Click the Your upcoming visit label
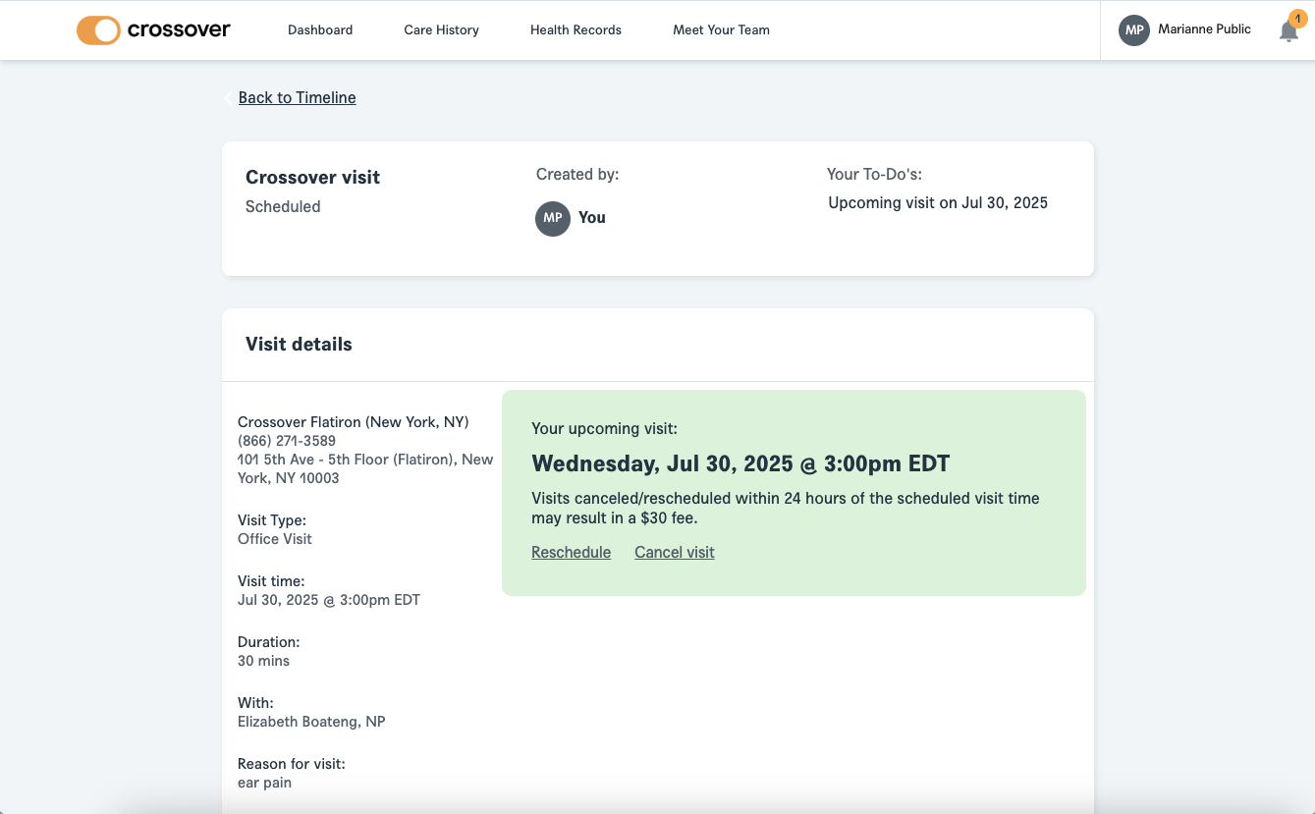The width and height of the screenshot is (1315, 814). tap(604, 429)
